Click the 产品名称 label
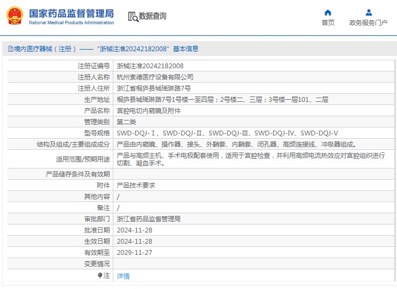Image resolution: width=397 pixels, height=289 pixels. click(97, 110)
